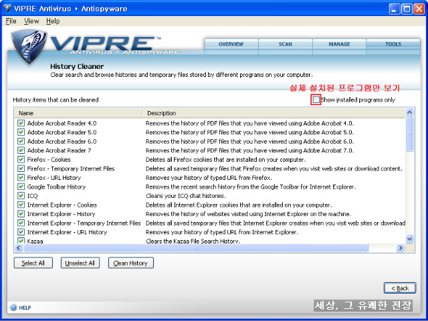Sort list by Description column header
Viewport: 428px width, 321px height.
pos(274,113)
